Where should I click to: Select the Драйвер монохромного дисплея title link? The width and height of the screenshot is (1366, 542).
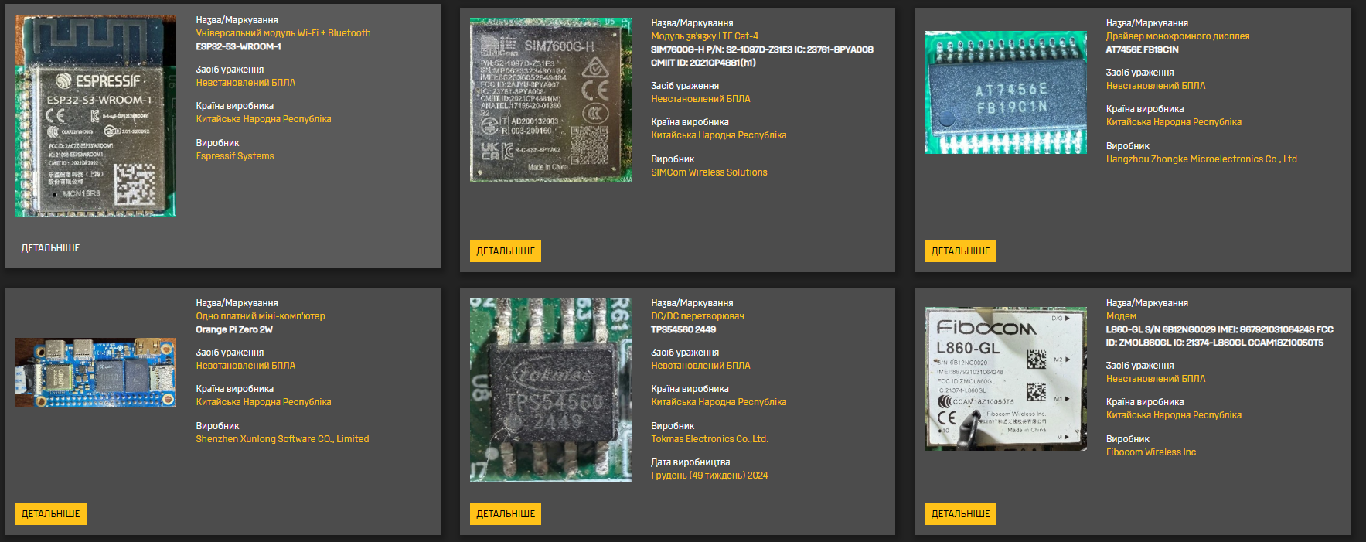(1177, 36)
